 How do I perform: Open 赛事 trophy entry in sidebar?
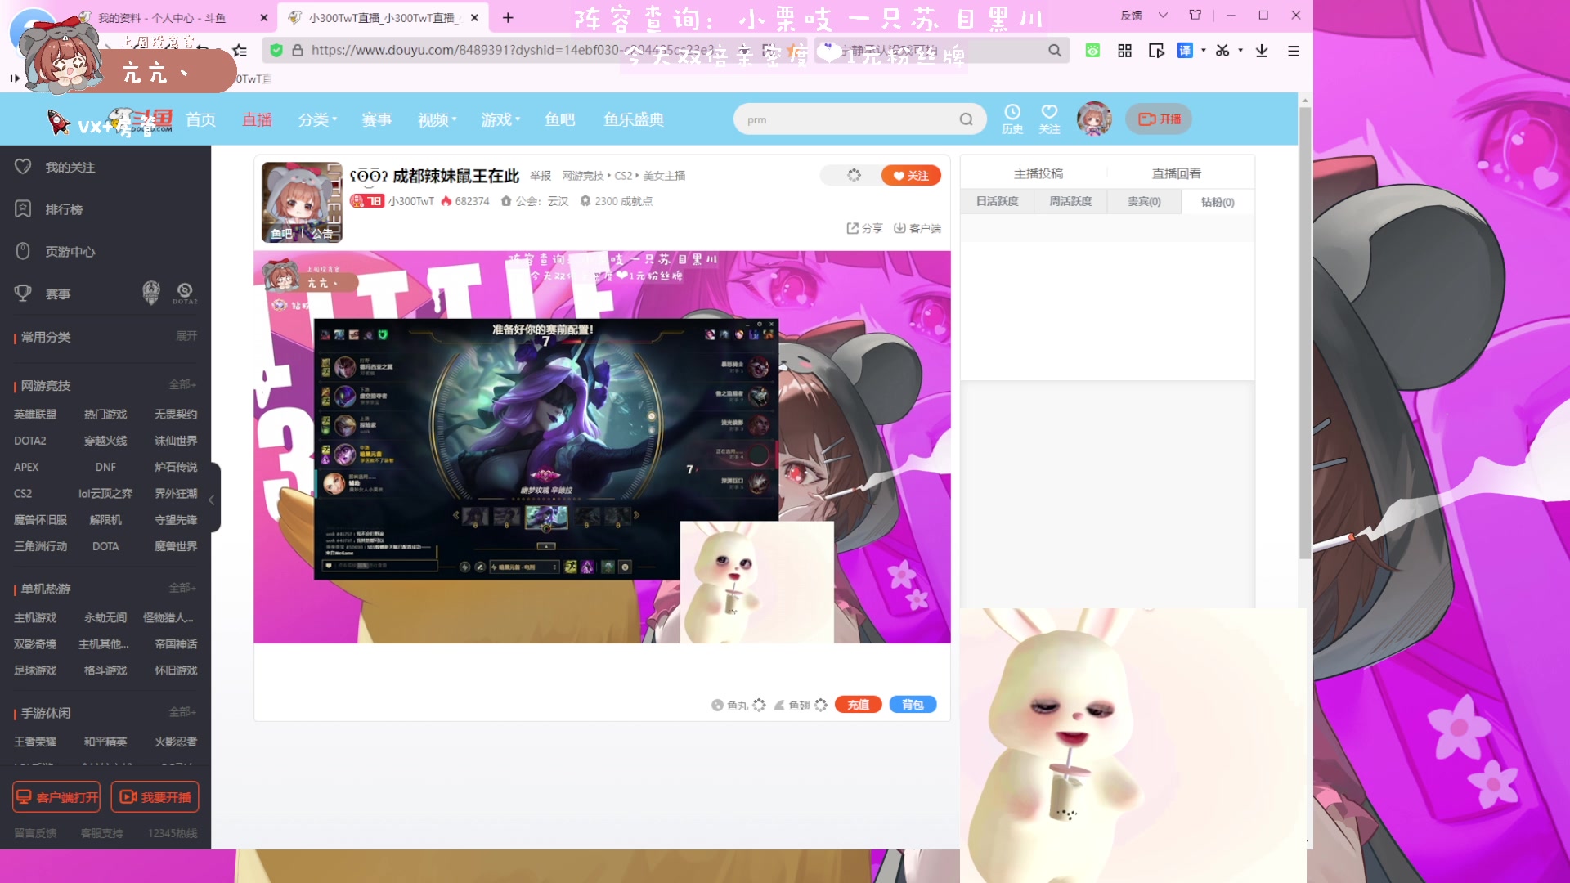[x=57, y=294]
